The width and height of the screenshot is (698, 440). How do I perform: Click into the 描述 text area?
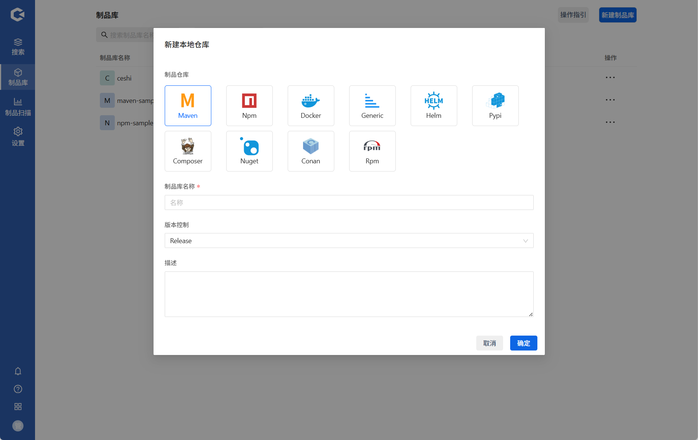pos(349,294)
